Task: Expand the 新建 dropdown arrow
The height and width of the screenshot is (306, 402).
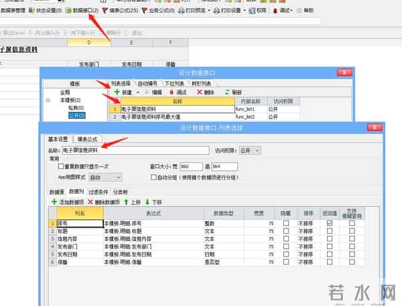Action: [138, 92]
